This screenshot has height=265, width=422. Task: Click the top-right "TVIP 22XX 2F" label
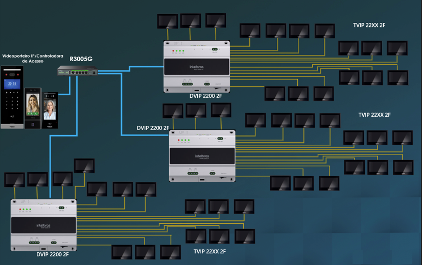369,25
